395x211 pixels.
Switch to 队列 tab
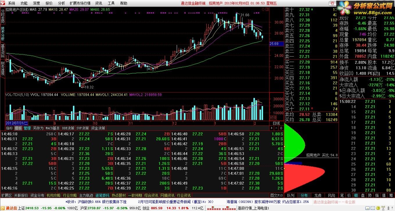(291, 195)
